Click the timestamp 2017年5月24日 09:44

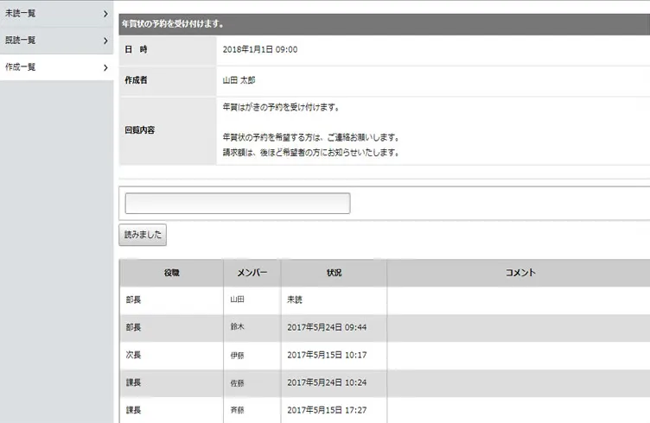click(327, 327)
